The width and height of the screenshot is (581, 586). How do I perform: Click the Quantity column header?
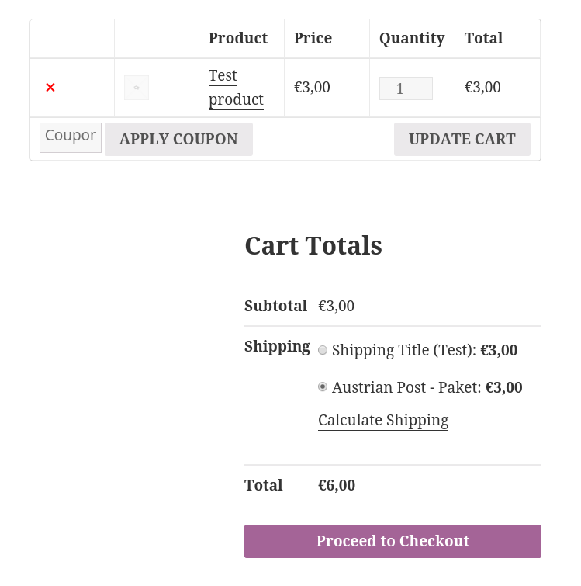point(412,38)
